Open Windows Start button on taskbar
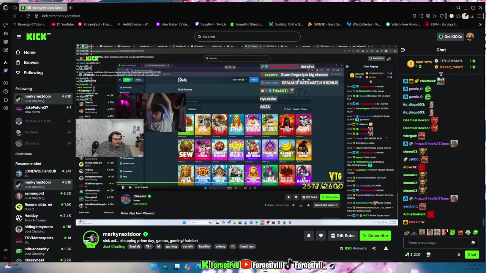Image resolution: width=486 pixels, height=273 pixels. pyautogui.click(x=154, y=267)
